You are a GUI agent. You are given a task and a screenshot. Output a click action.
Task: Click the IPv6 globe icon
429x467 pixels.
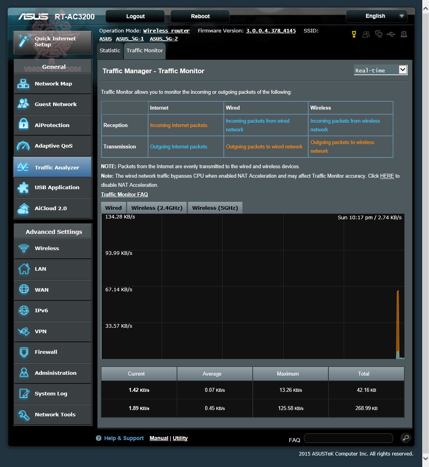(23, 310)
